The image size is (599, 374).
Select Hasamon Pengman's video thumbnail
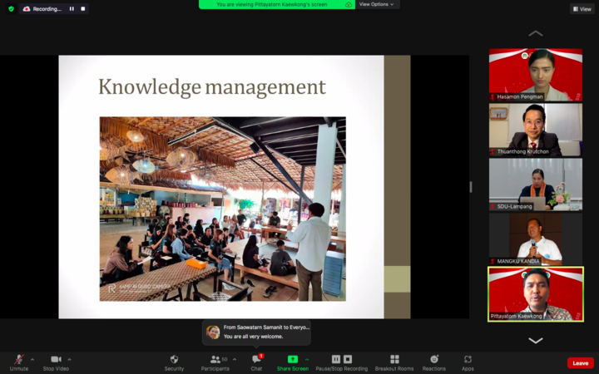coord(535,75)
